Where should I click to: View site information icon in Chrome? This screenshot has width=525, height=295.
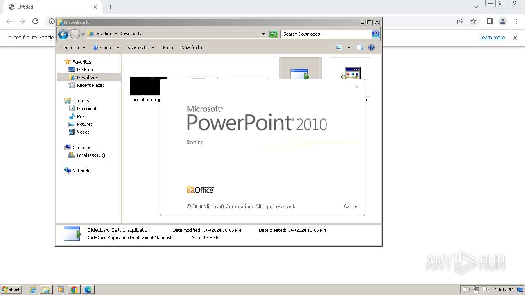point(51,21)
